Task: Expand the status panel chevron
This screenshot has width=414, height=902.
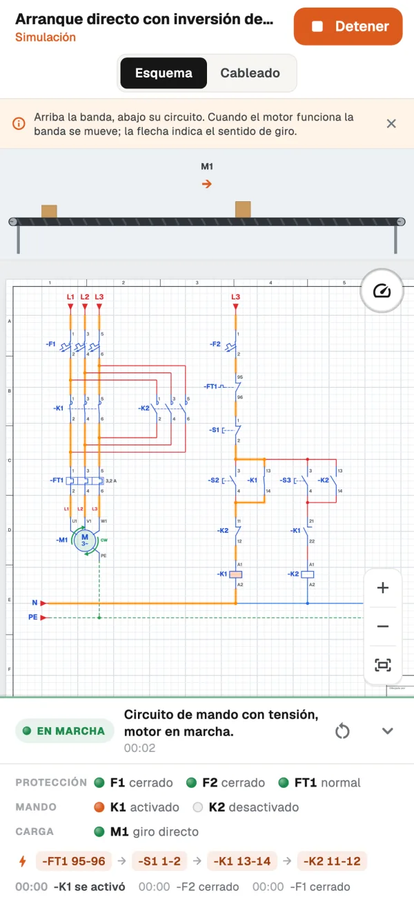Action: tap(388, 731)
